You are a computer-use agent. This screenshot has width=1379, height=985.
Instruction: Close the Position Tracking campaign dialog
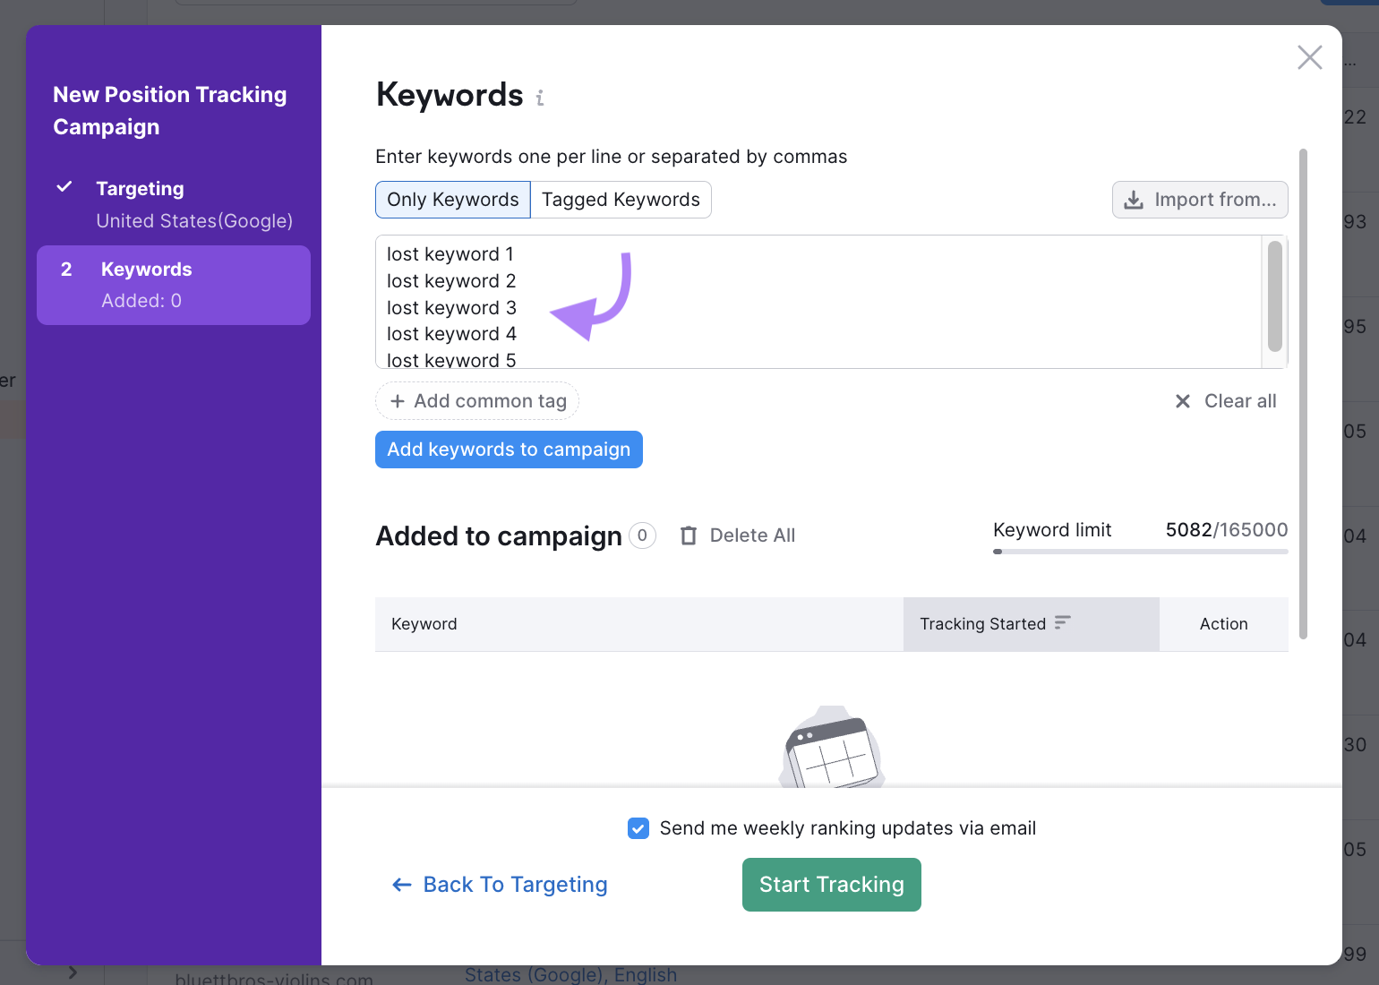click(x=1310, y=57)
